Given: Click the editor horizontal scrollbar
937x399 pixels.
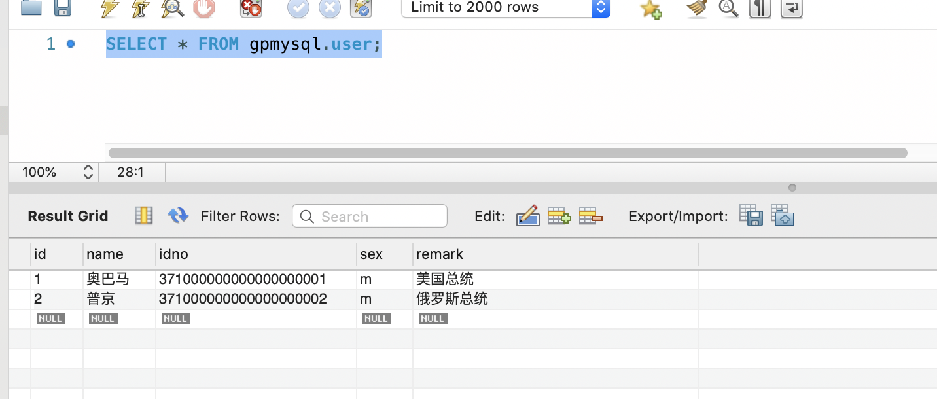Looking at the screenshot, I should pyautogui.click(x=508, y=153).
